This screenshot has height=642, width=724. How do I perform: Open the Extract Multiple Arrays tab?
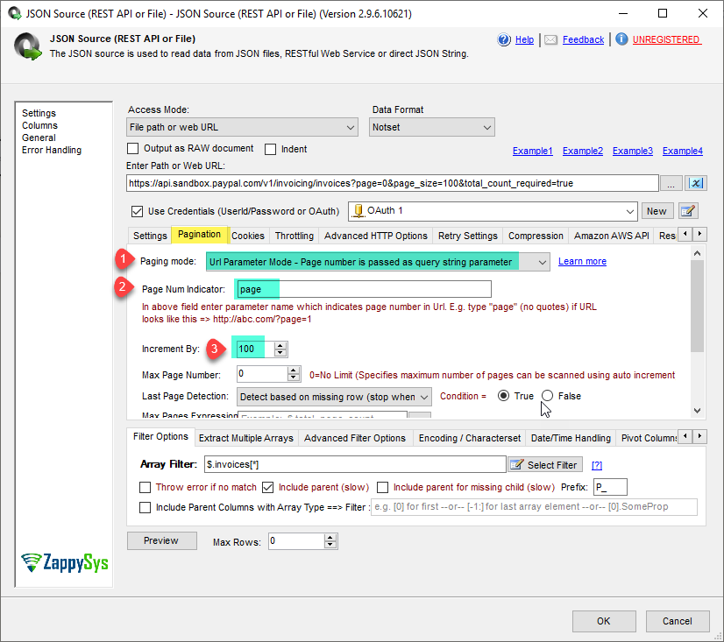(245, 438)
